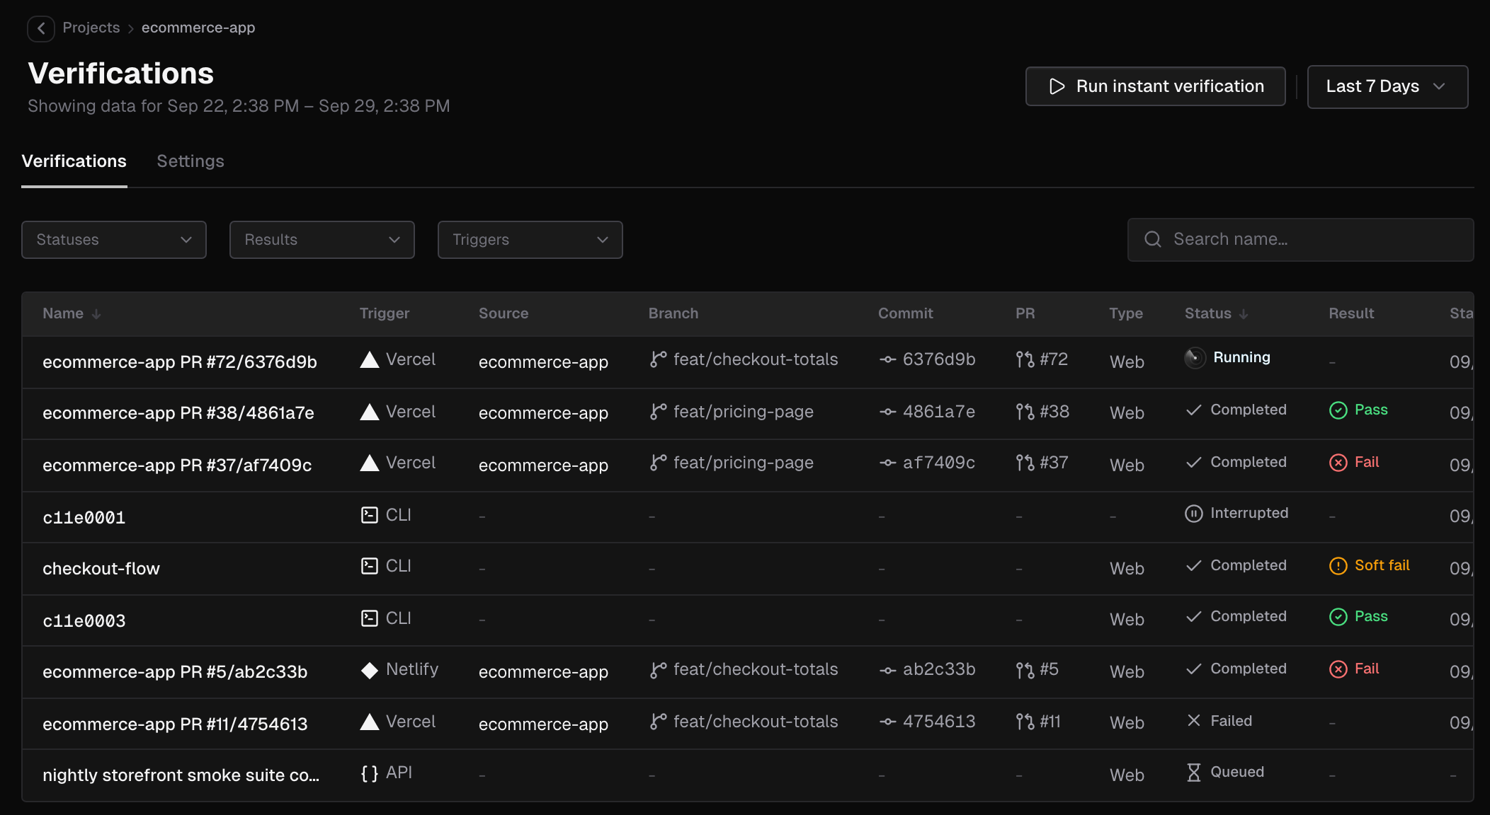Image resolution: width=1490 pixels, height=815 pixels.
Task: Click the Vercel triangle icon for PR #72 row
Action: click(x=370, y=359)
